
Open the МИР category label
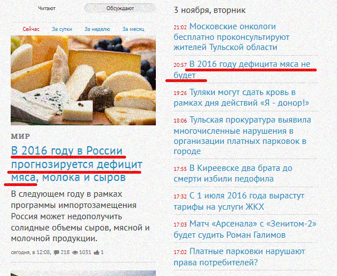pos(20,136)
